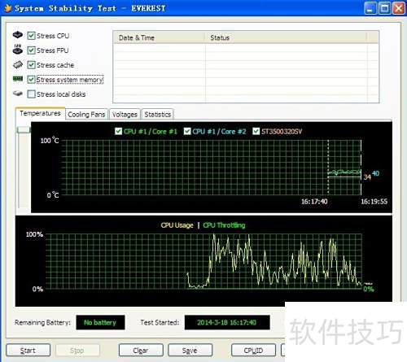The image size is (407, 362).
Task: Click the 34 temperature reading value
Action: (367, 177)
